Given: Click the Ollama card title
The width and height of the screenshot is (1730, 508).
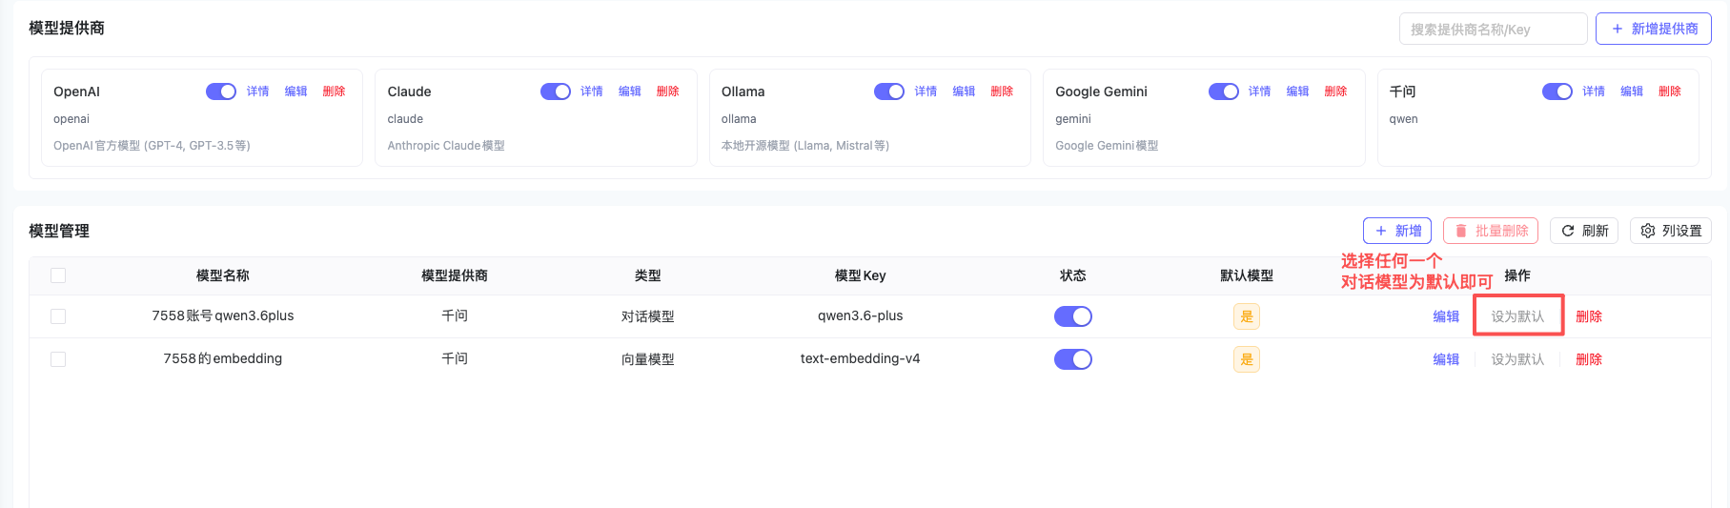Looking at the screenshot, I should [743, 91].
